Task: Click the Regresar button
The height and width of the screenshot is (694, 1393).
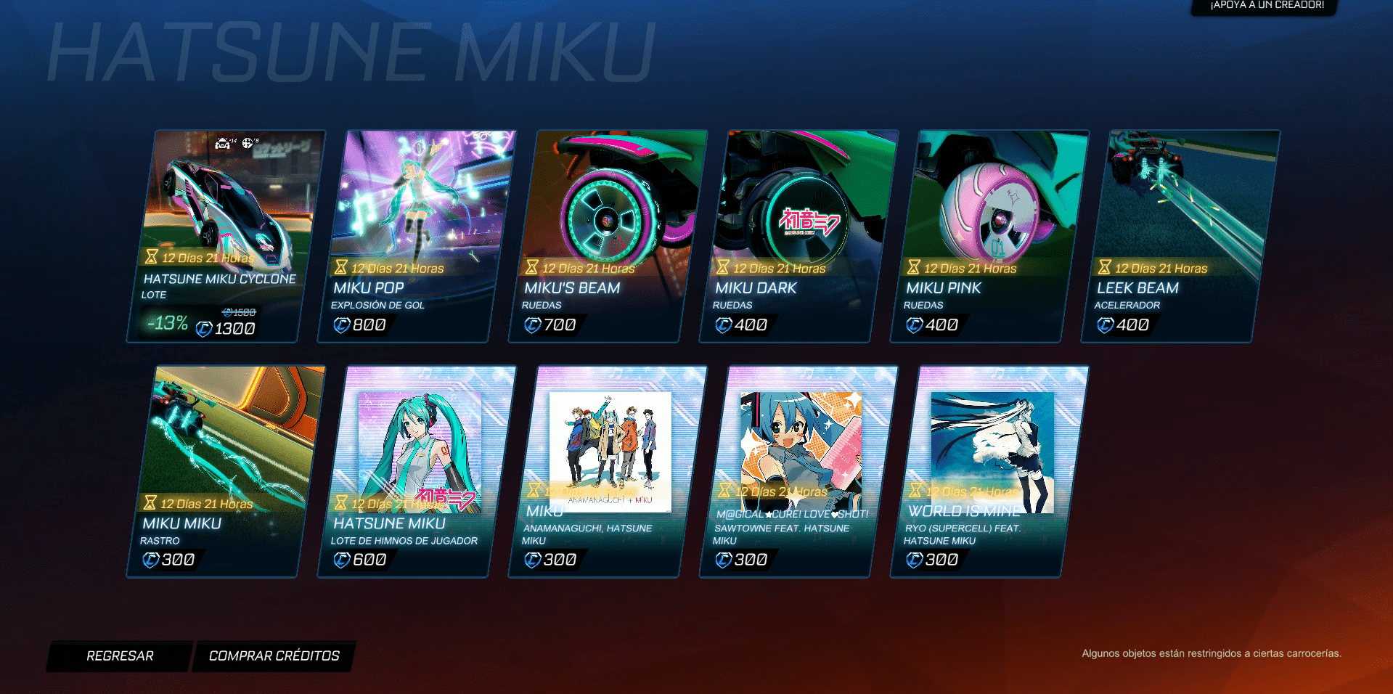Action: 120,656
